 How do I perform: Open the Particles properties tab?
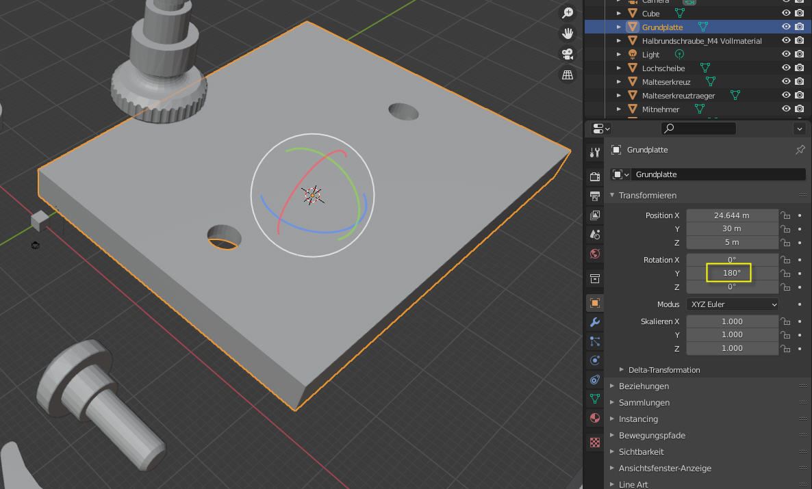click(595, 341)
